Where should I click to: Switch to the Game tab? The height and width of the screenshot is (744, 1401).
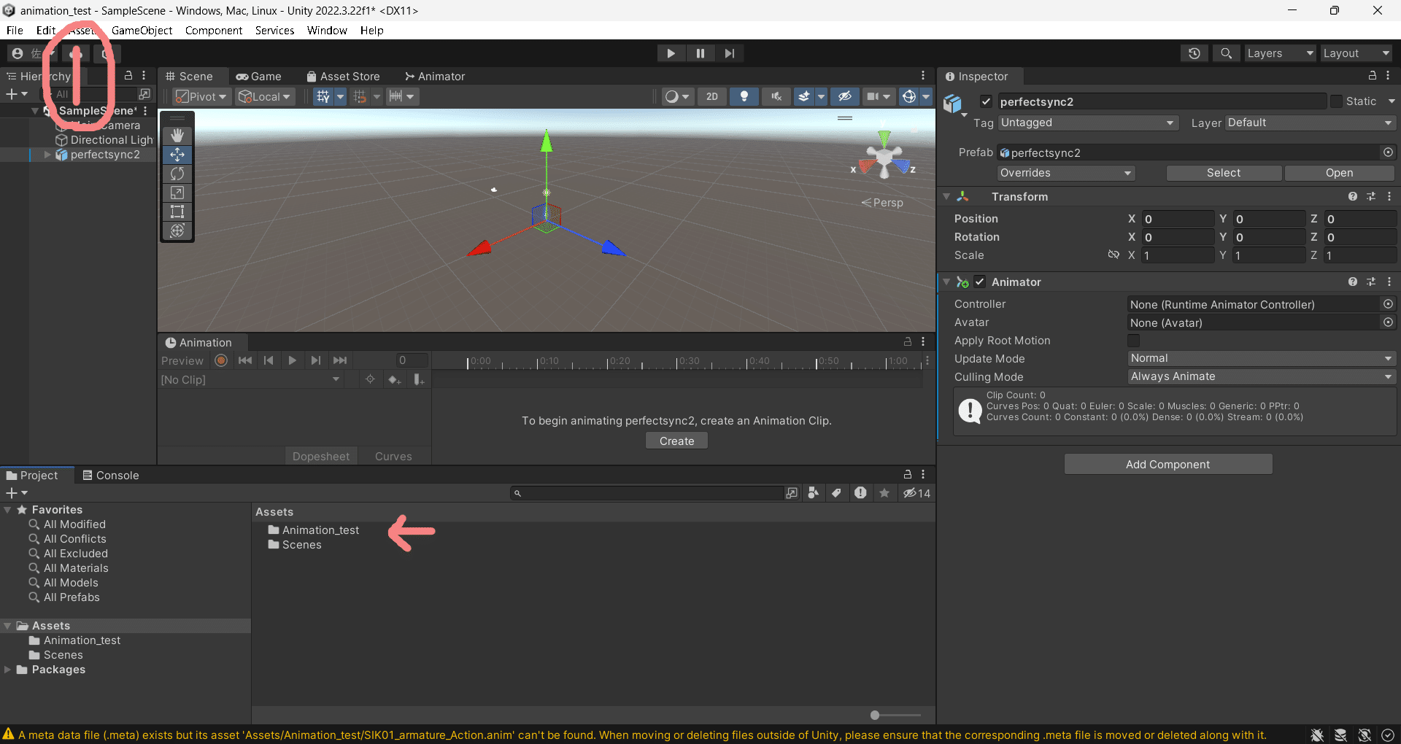click(x=258, y=76)
